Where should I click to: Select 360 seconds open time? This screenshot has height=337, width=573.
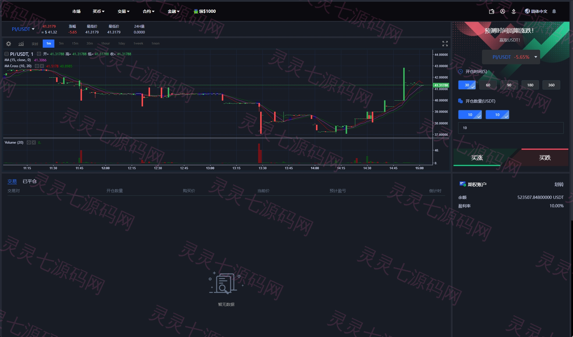click(x=551, y=85)
